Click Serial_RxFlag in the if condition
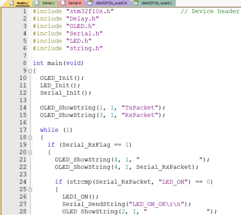This screenshot has height=215, width=241. 86,145
